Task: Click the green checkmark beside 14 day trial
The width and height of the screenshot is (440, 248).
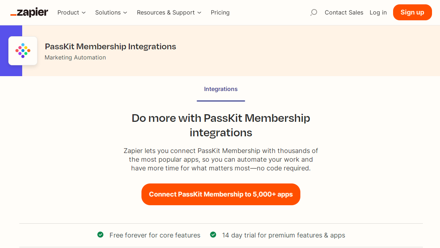Action: click(x=213, y=235)
